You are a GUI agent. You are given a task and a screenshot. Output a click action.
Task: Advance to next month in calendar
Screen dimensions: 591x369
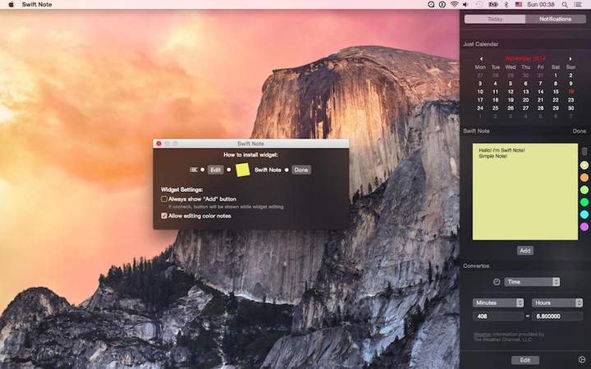coord(570,58)
